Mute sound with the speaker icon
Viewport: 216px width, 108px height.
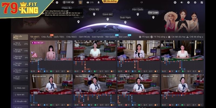182,2
